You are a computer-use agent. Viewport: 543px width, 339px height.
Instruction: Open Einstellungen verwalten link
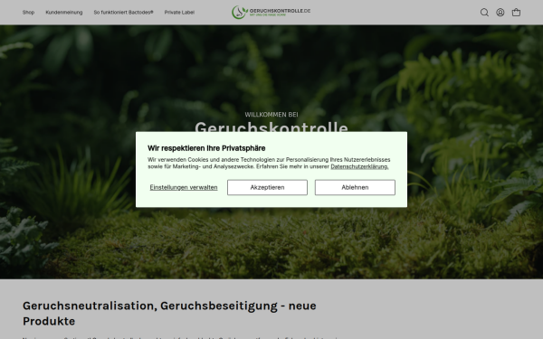tap(184, 187)
